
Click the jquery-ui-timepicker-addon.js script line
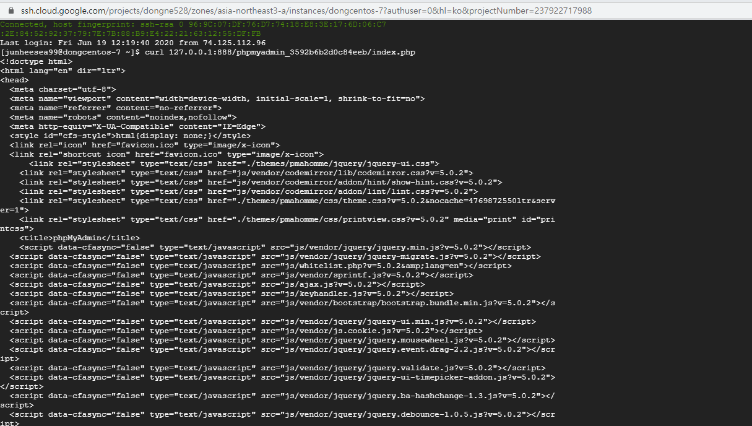278,382
